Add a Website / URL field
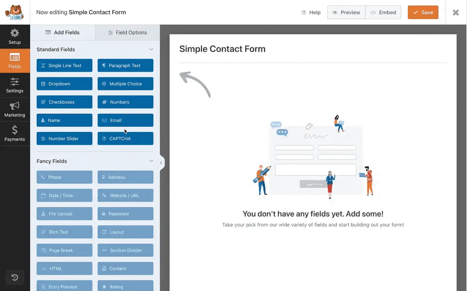This screenshot has height=291, width=467. [x=126, y=195]
